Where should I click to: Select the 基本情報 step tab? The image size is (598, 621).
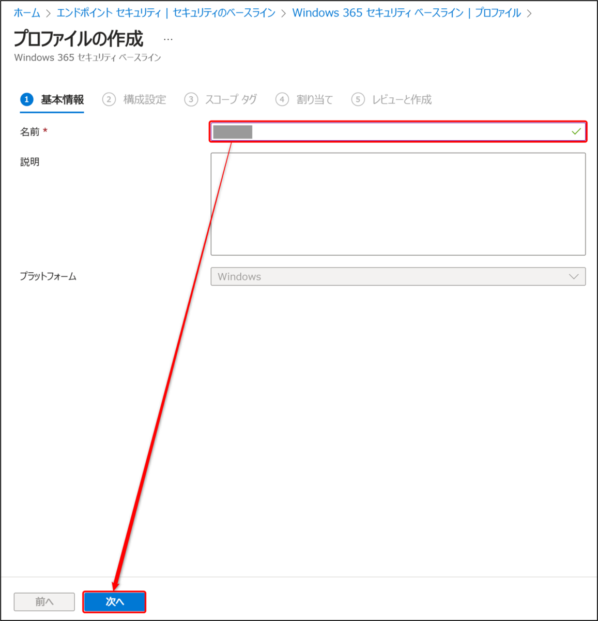coord(52,99)
